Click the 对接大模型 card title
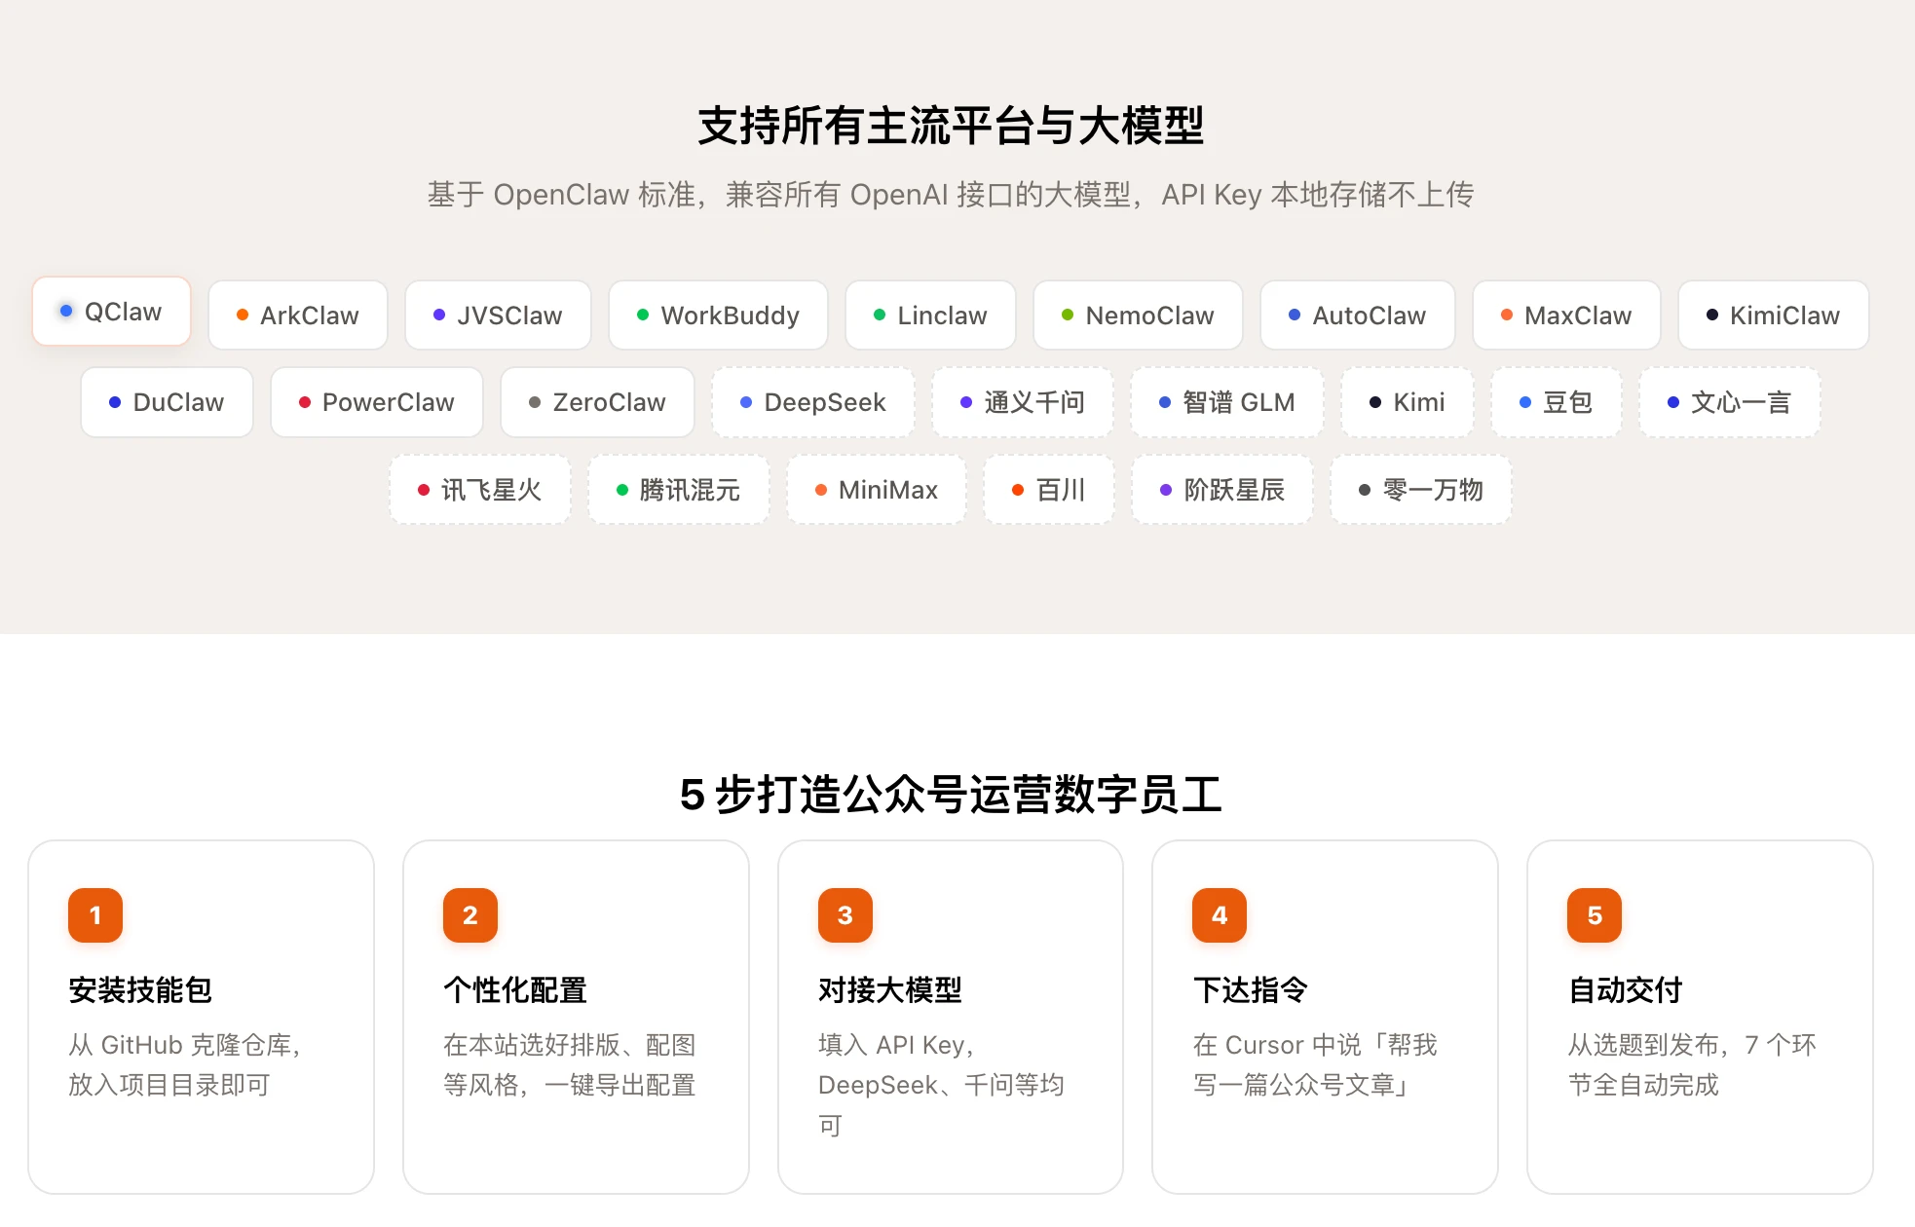The width and height of the screenshot is (1915, 1227). (x=890, y=990)
